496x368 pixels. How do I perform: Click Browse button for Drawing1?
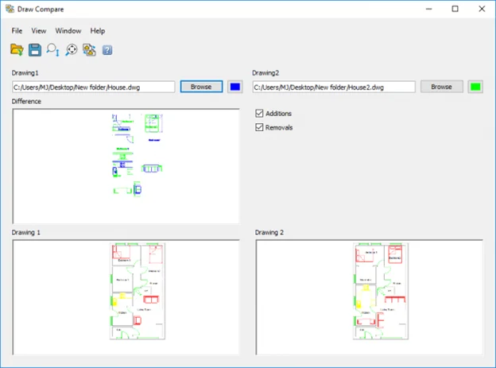pos(201,87)
